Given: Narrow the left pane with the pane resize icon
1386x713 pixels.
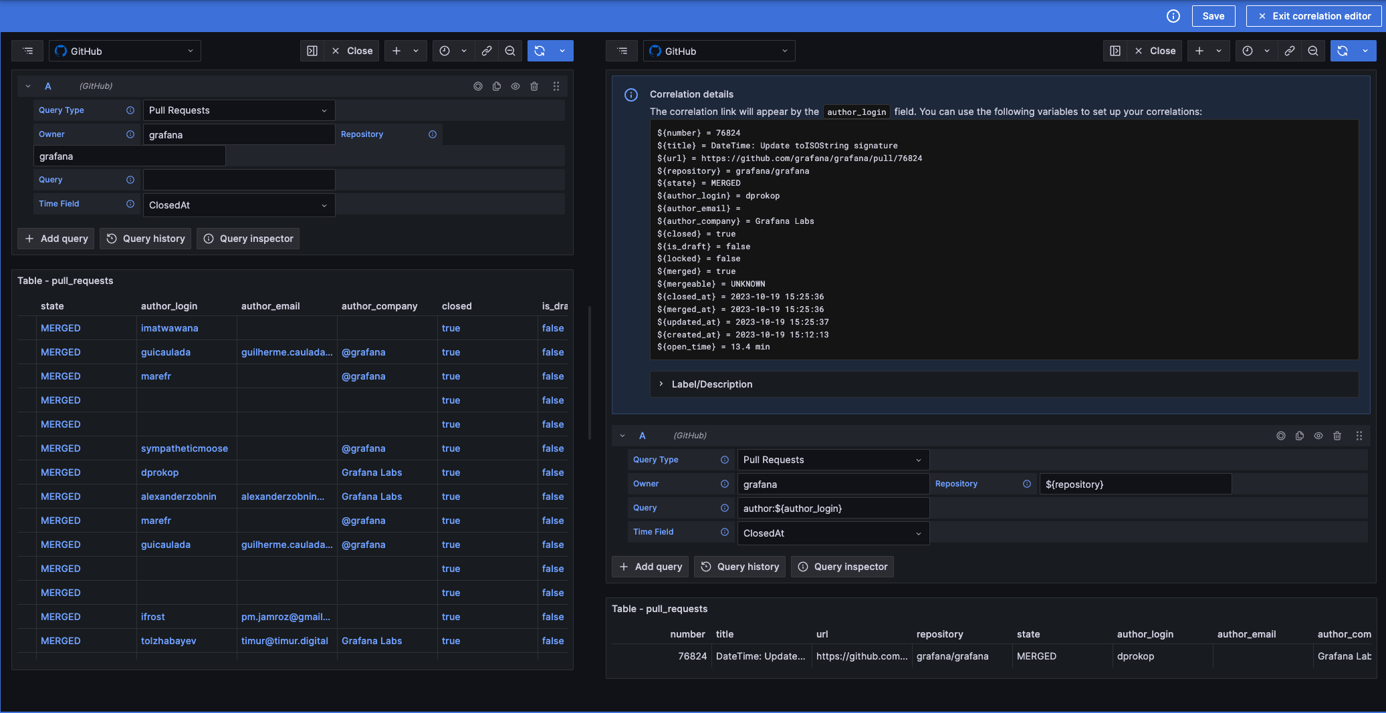Looking at the screenshot, I should click(312, 50).
